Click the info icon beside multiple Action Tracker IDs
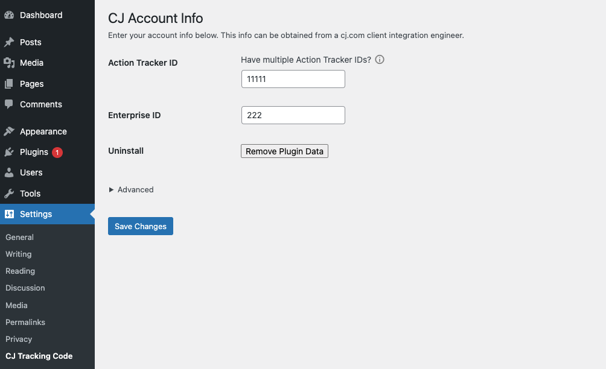The height and width of the screenshot is (369, 606). tap(380, 60)
